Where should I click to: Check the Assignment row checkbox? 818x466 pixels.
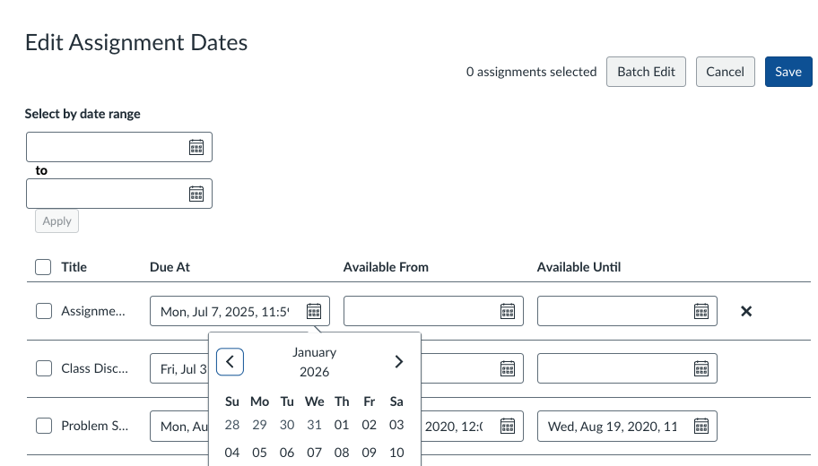(x=44, y=311)
